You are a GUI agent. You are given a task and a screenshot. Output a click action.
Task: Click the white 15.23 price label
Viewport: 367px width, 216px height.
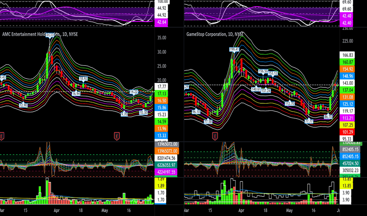[x=161, y=115]
